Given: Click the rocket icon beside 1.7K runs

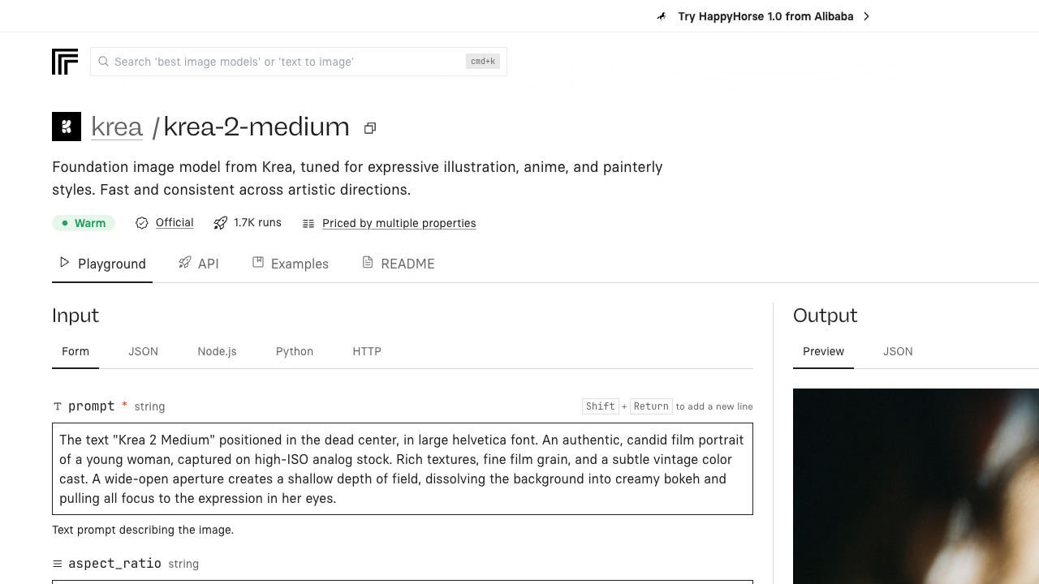Looking at the screenshot, I should (220, 223).
